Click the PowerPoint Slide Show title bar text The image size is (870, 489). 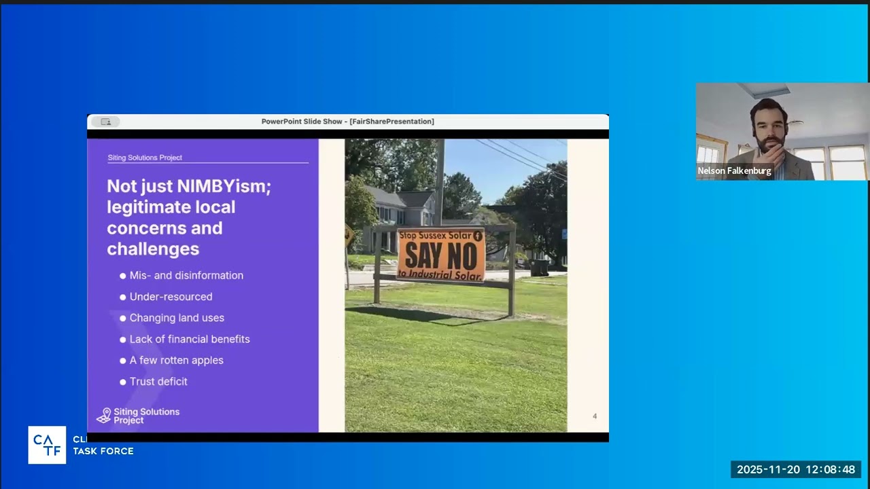pyautogui.click(x=347, y=122)
